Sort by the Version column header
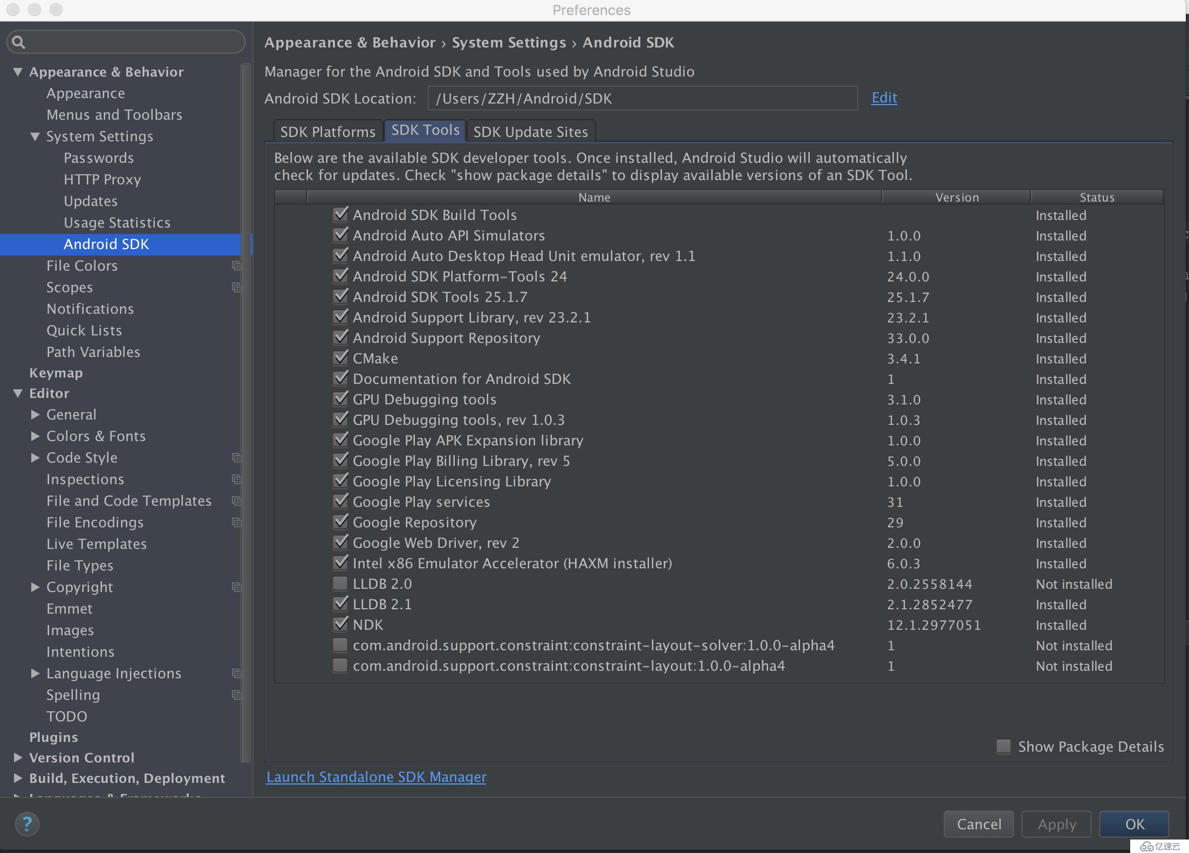 tap(956, 197)
